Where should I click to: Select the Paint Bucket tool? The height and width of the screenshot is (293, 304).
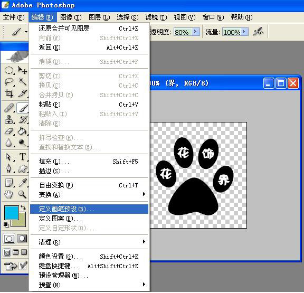[22, 131]
